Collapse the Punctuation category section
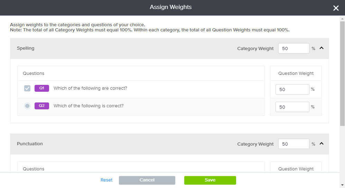Image resolution: width=345 pixels, height=188 pixels. click(321, 144)
